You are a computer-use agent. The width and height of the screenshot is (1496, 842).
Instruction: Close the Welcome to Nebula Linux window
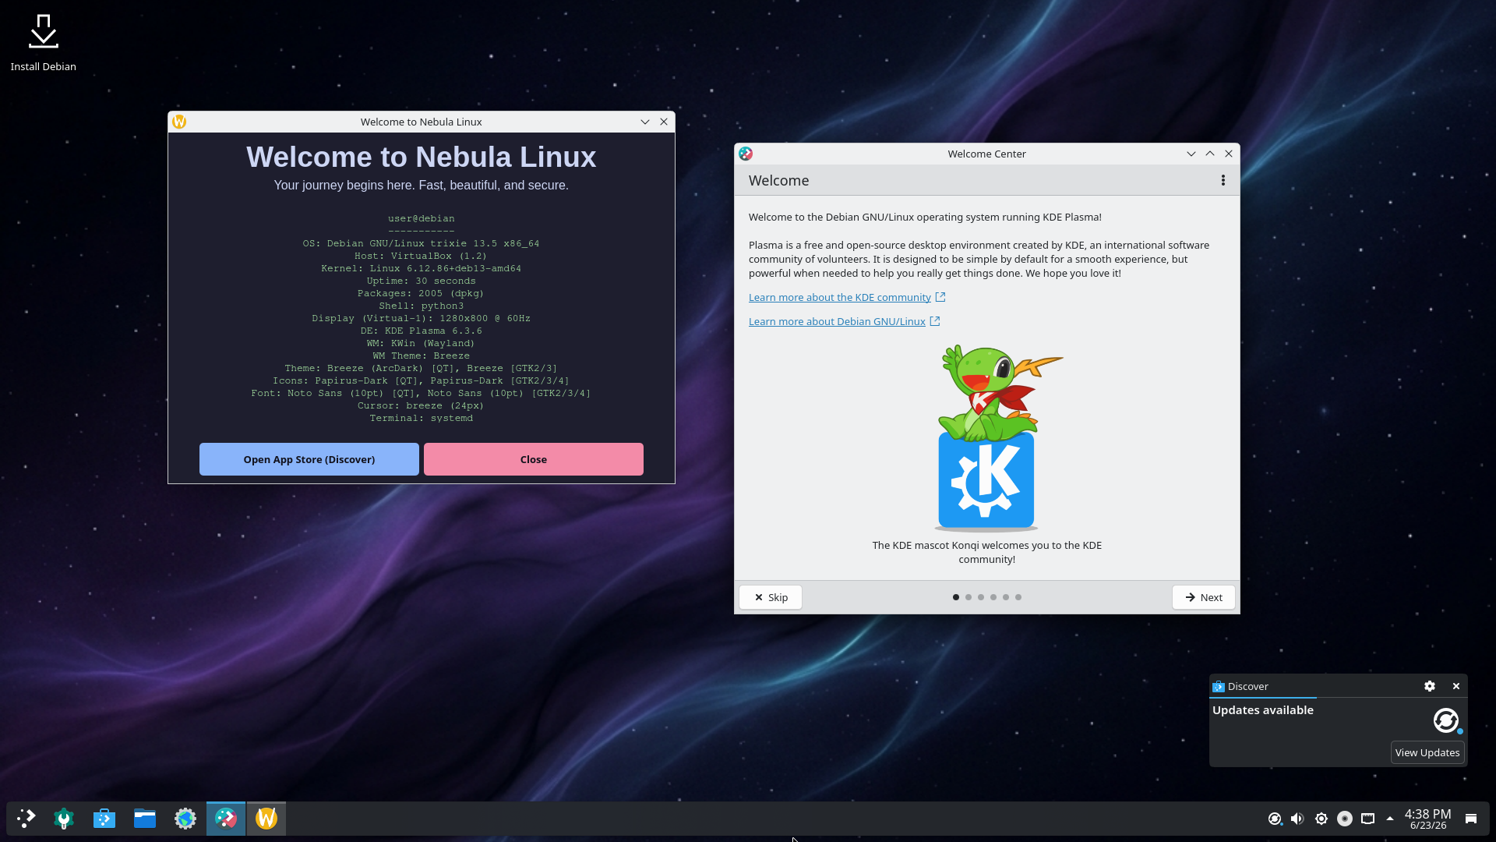(664, 122)
